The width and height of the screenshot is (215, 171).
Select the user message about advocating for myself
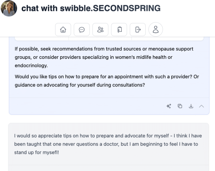point(108,144)
